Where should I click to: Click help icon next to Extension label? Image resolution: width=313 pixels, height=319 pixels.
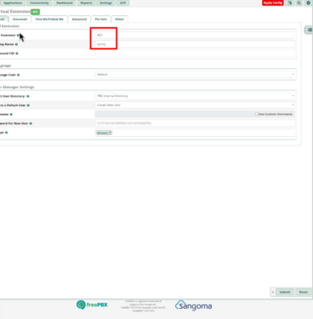18,35
